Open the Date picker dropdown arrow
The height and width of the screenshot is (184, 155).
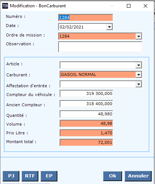point(109,27)
